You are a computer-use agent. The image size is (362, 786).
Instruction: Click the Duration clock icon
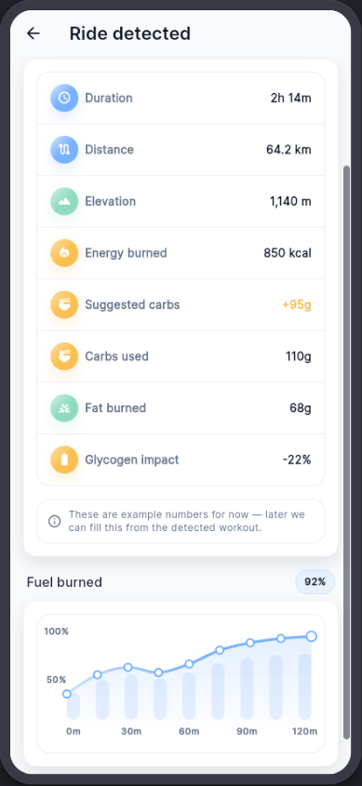(x=64, y=98)
